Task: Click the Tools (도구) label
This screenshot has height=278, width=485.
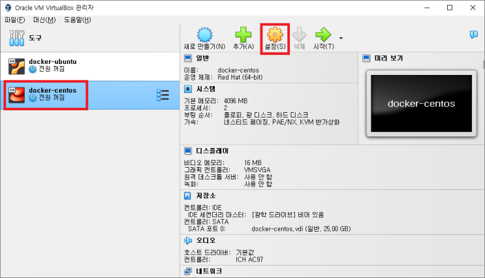Action: click(35, 38)
